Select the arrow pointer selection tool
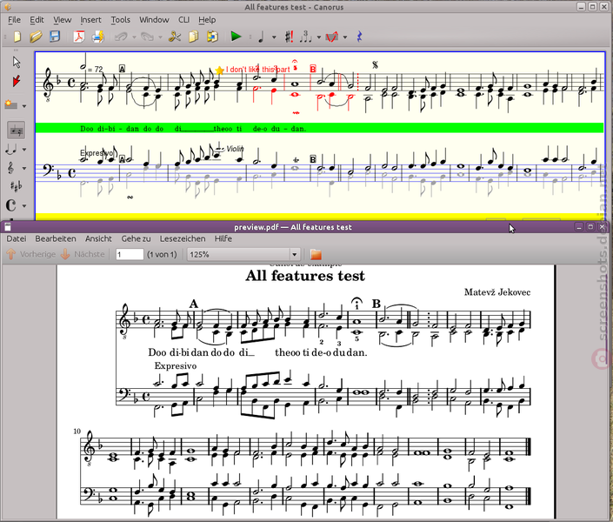The width and height of the screenshot is (613, 522). click(x=17, y=62)
